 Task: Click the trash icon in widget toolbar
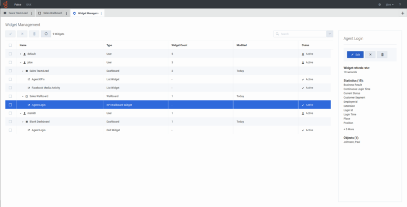click(34, 34)
